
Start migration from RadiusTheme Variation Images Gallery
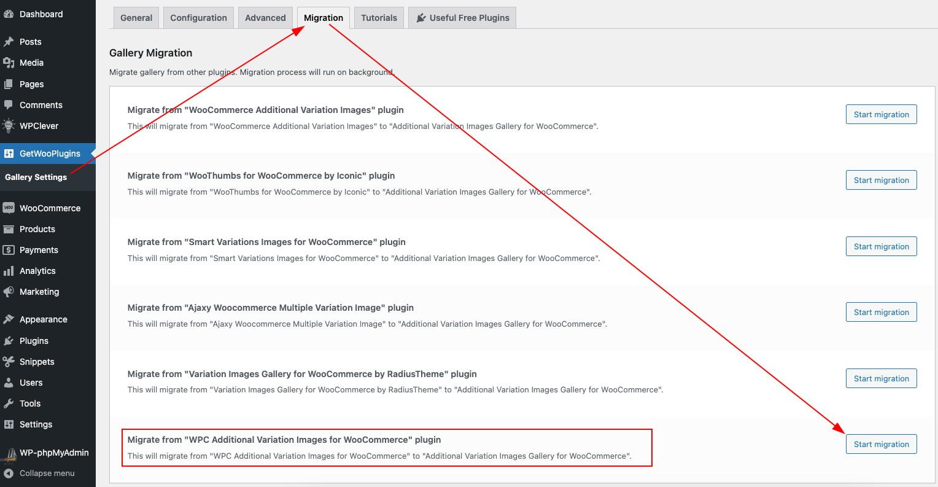click(882, 378)
